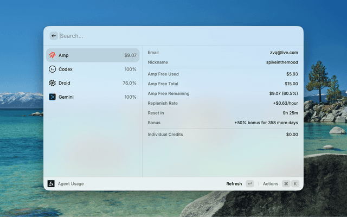Screen dimensions: 347x217
Task: Select the Gemini 100% usage value
Action: (x=130, y=97)
